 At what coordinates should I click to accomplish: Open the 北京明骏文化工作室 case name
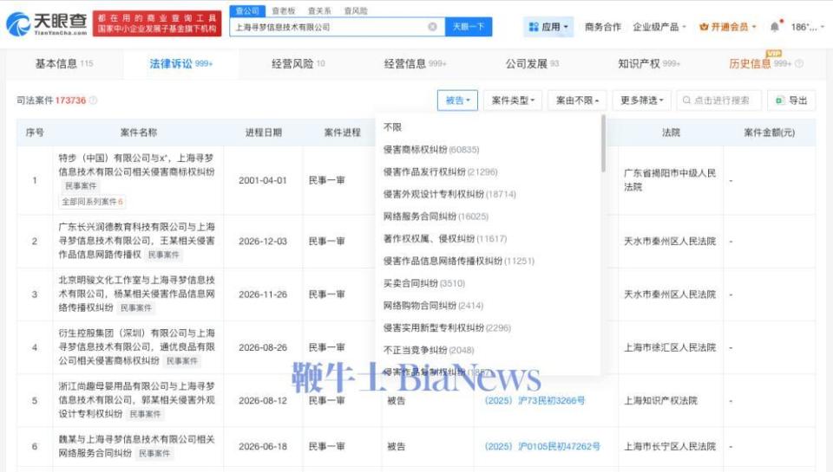[136, 294]
